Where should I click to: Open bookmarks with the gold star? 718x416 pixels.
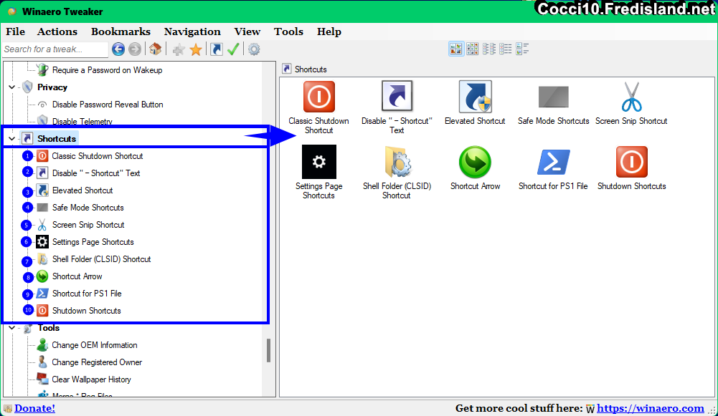196,49
